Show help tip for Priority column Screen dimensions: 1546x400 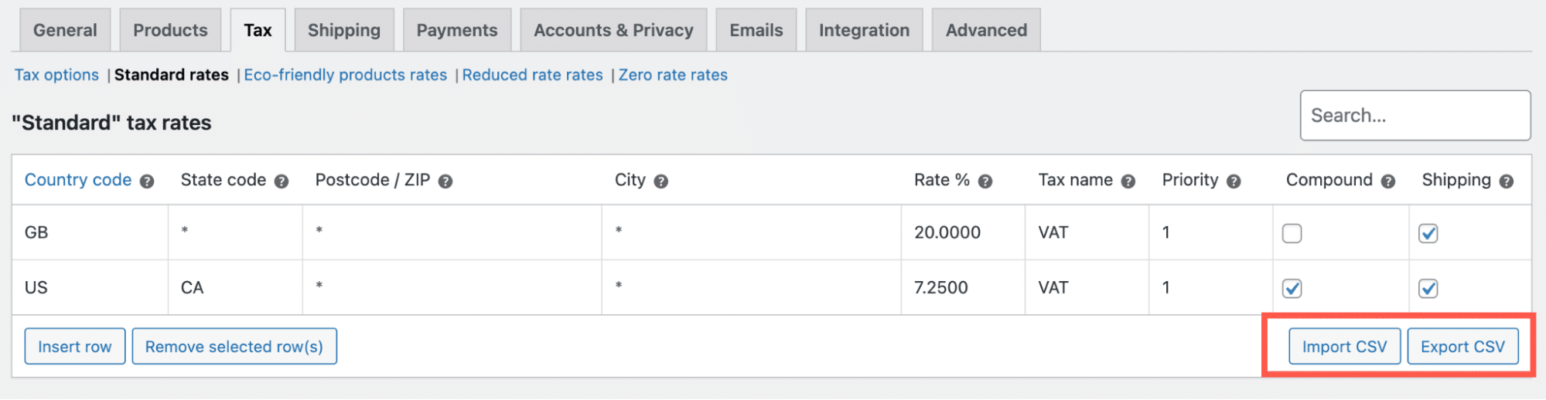(x=1234, y=181)
